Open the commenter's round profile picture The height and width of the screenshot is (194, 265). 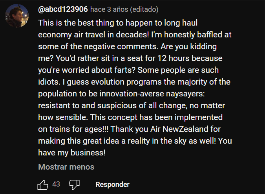(17, 16)
